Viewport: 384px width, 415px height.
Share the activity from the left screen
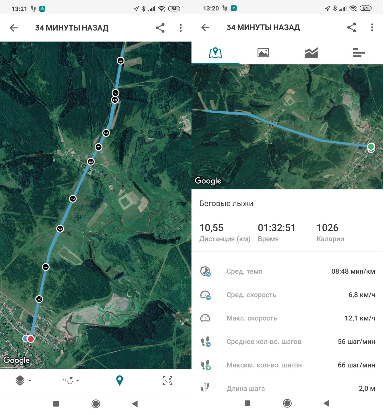[160, 28]
